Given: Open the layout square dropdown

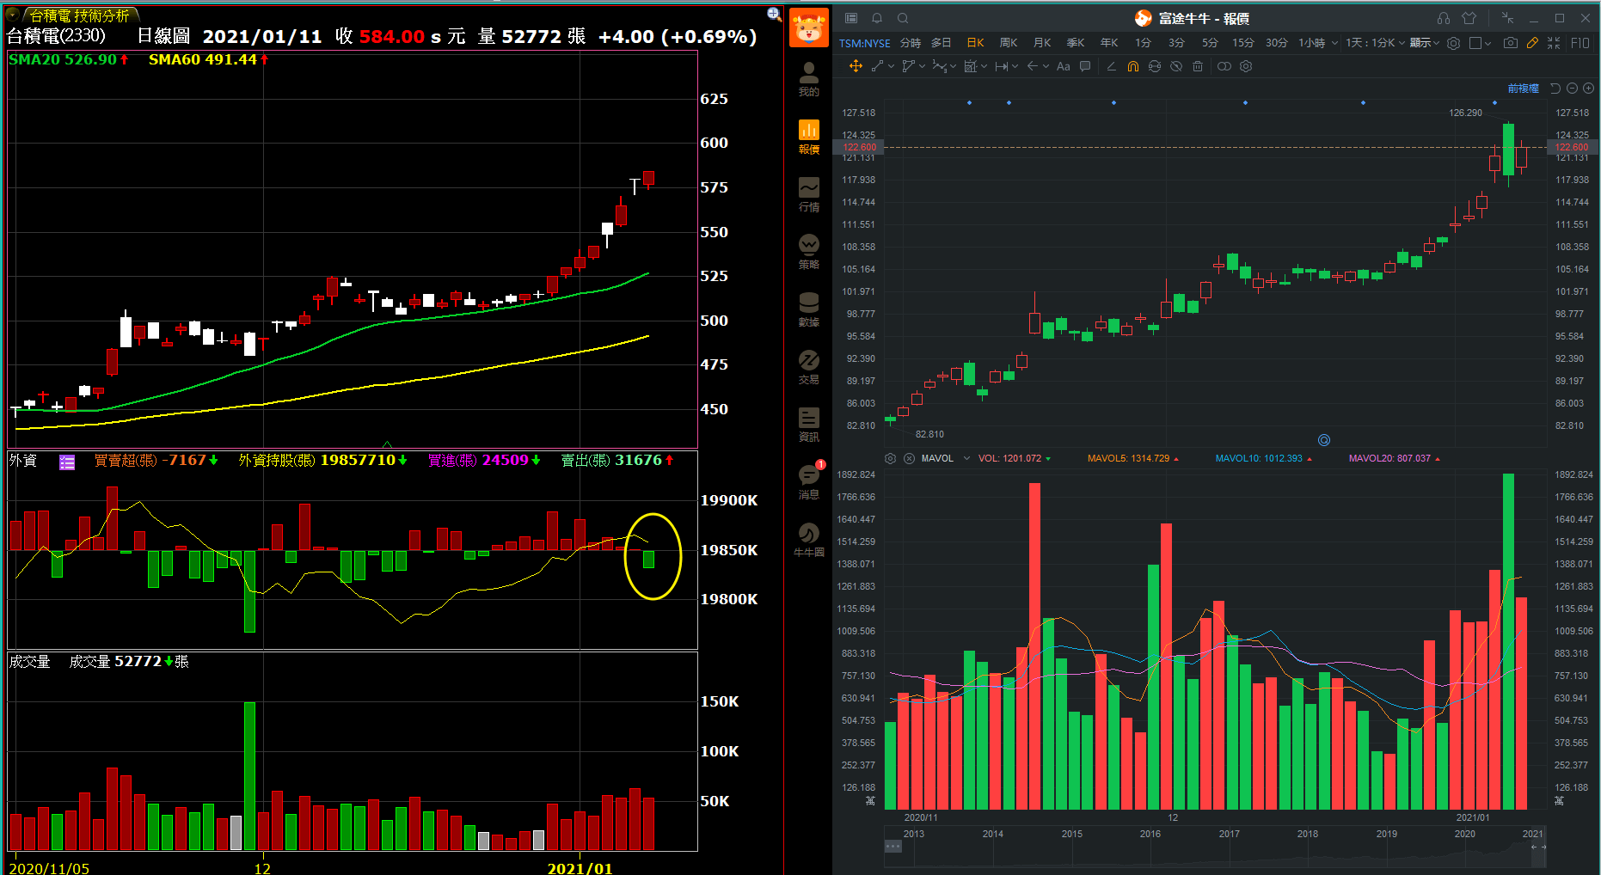Looking at the screenshot, I should [x=1481, y=43].
